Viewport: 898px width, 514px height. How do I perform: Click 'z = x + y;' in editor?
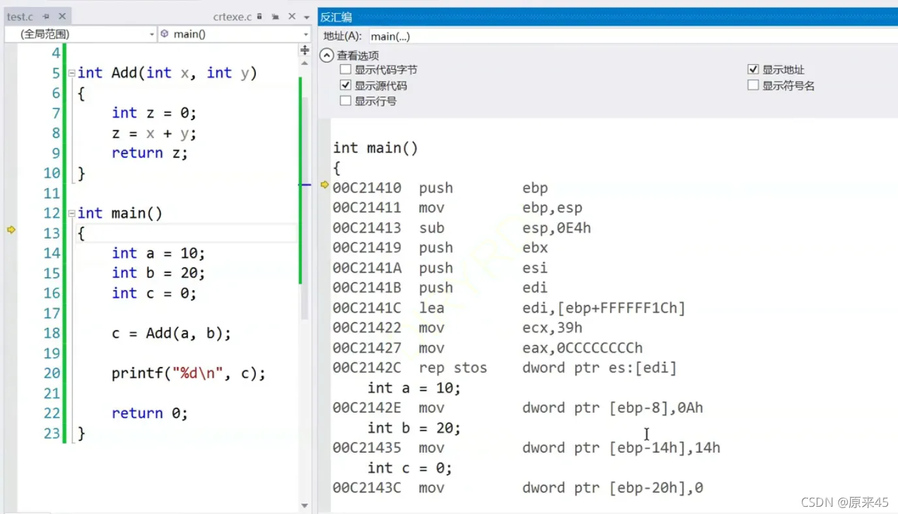(154, 133)
